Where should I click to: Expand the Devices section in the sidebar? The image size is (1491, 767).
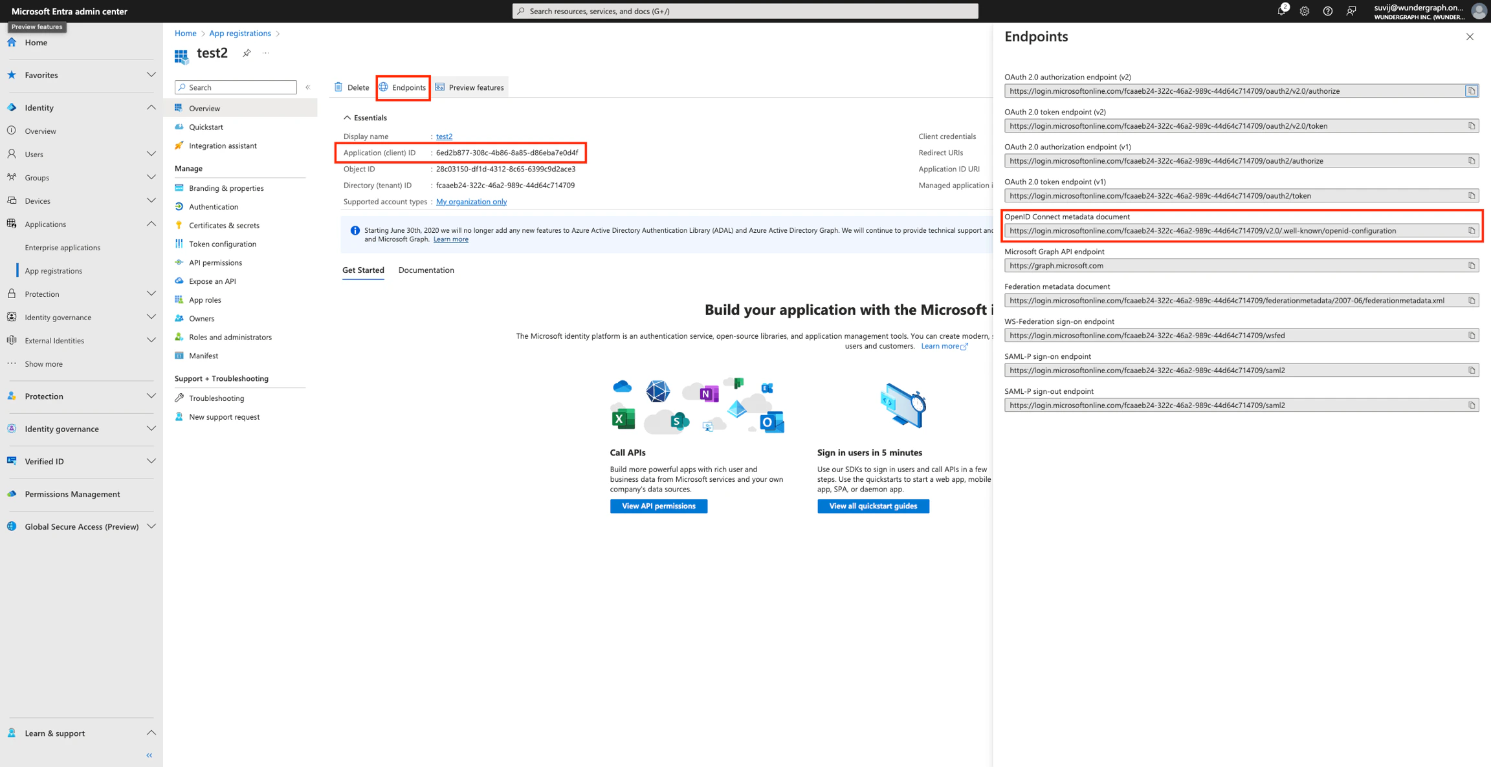click(x=151, y=200)
